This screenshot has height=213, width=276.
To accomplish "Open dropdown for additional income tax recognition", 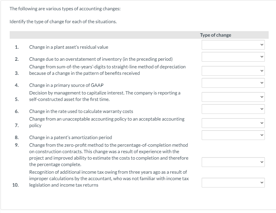I will coord(233,182).
